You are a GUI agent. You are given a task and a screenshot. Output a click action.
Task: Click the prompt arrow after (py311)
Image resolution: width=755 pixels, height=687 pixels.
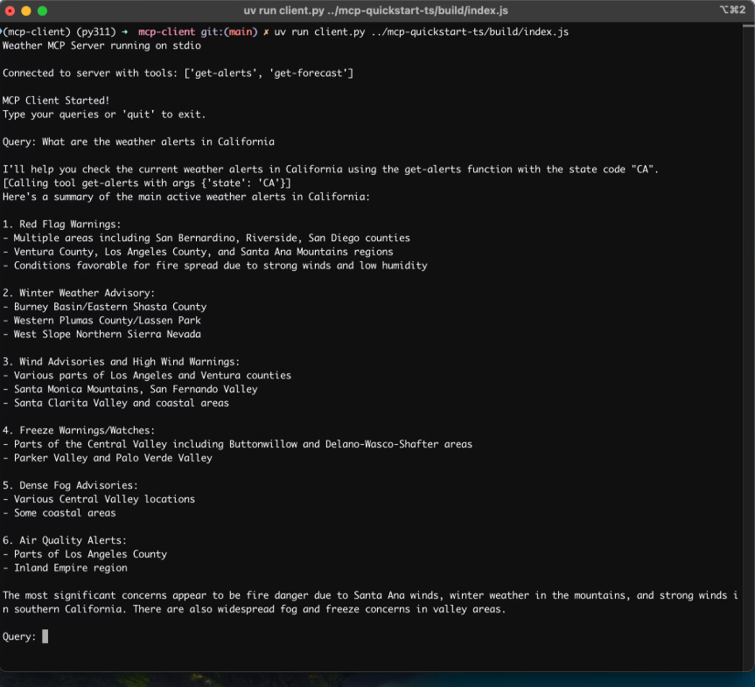click(x=125, y=31)
